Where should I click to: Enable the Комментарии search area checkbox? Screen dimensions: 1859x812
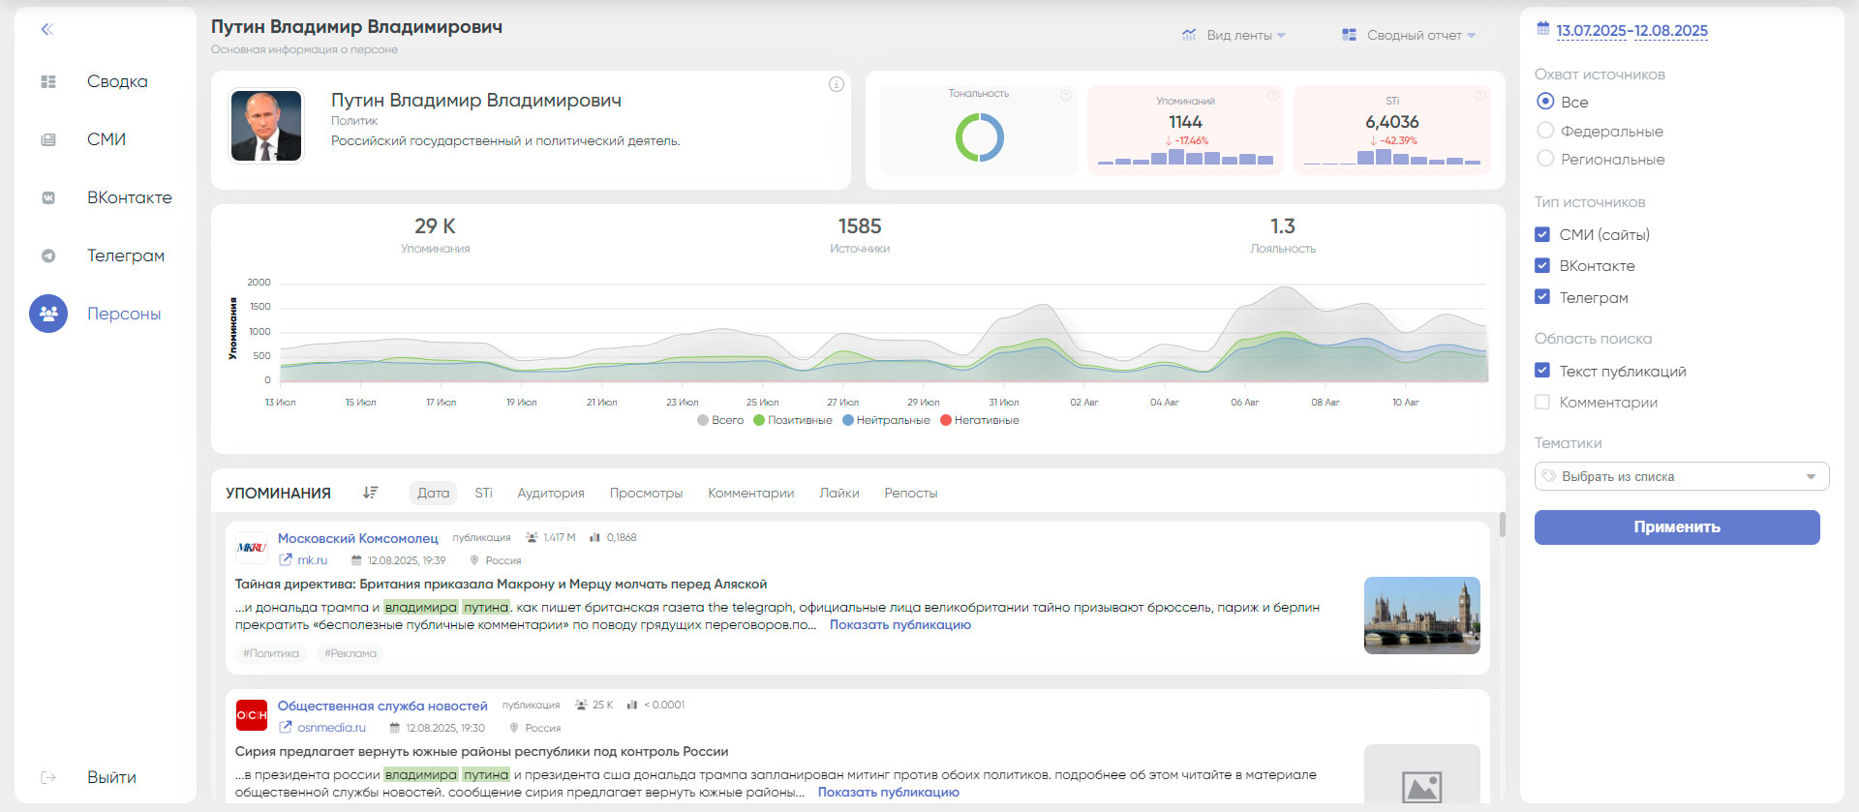pyautogui.click(x=1542, y=402)
